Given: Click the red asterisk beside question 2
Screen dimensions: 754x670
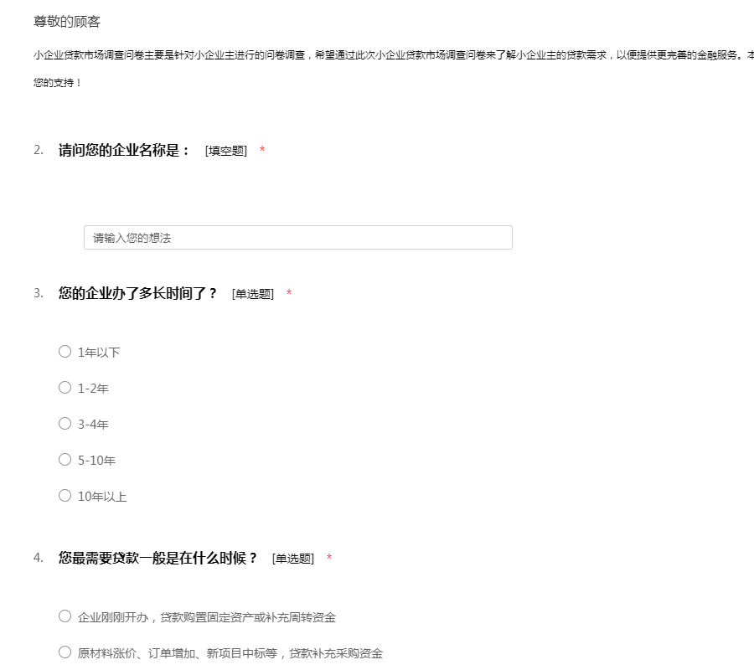Looking at the screenshot, I should pyautogui.click(x=262, y=151).
